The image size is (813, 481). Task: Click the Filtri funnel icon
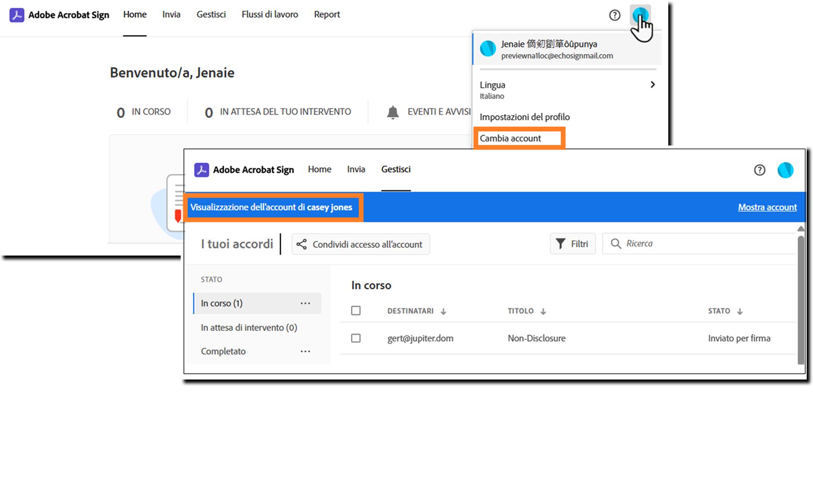coord(560,244)
